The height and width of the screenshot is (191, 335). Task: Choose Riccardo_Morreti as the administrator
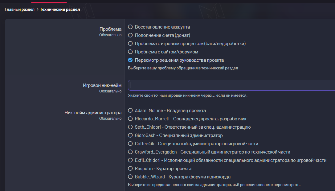coord(130,119)
